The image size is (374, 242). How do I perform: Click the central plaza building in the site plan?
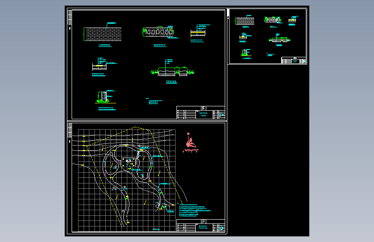click(129, 162)
